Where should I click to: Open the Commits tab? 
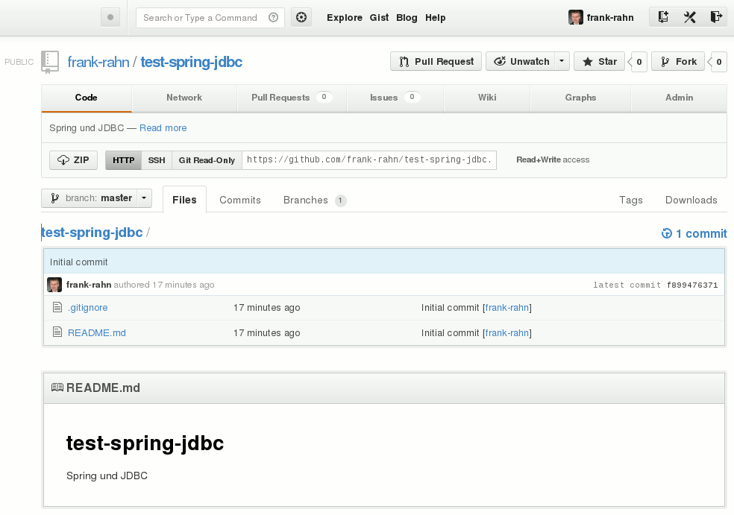[240, 200]
